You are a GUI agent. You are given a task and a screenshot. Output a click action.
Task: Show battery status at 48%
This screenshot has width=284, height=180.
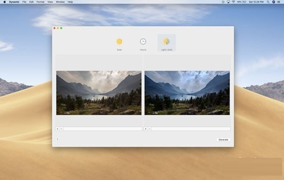tap(241, 2)
